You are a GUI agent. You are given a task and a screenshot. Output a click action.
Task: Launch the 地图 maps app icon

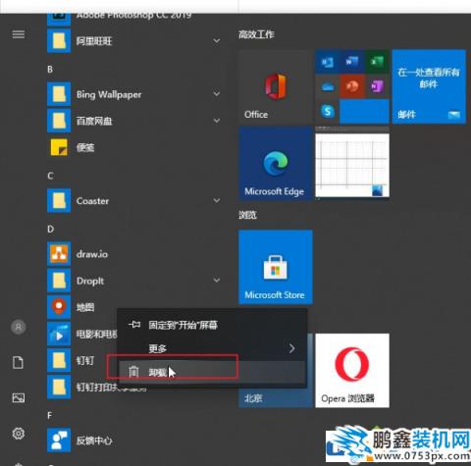(59, 307)
